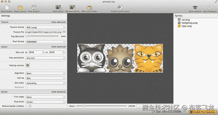The image size is (218, 115).
Task: Open the Size constraints dropdown
Action: (45, 58)
